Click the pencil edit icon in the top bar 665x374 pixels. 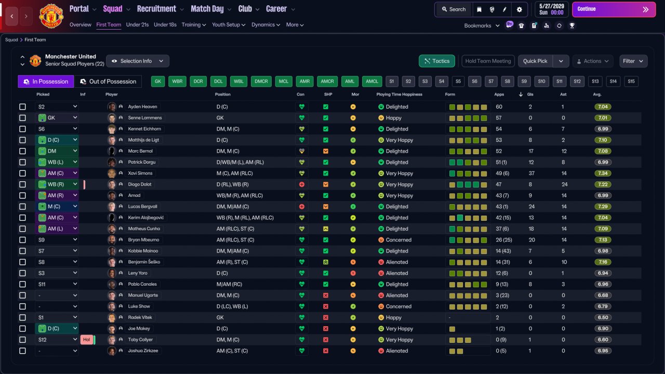[505, 9]
